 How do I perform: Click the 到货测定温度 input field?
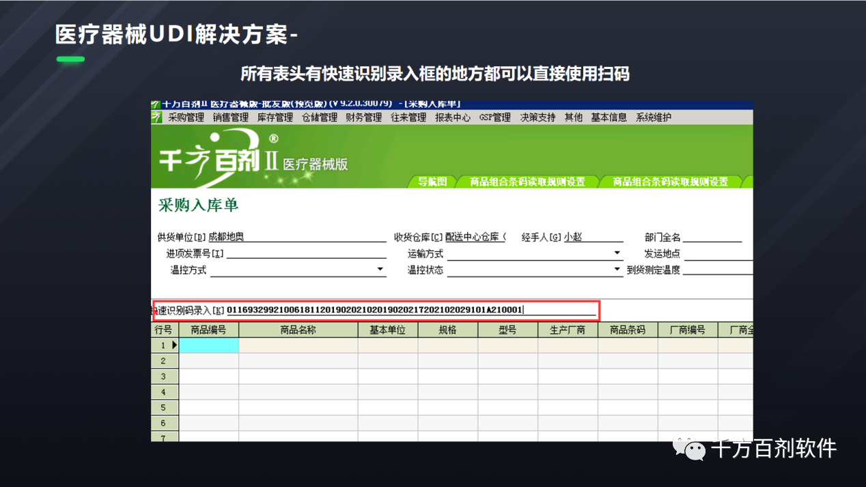[718, 270]
